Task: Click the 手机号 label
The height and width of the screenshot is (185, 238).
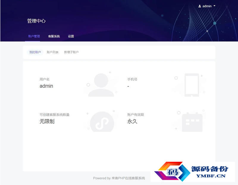Action: (x=132, y=79)
